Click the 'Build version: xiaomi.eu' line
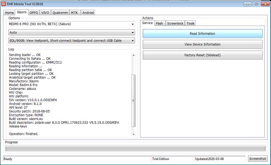This screenshot has height=165, width=271. point(26,119)
